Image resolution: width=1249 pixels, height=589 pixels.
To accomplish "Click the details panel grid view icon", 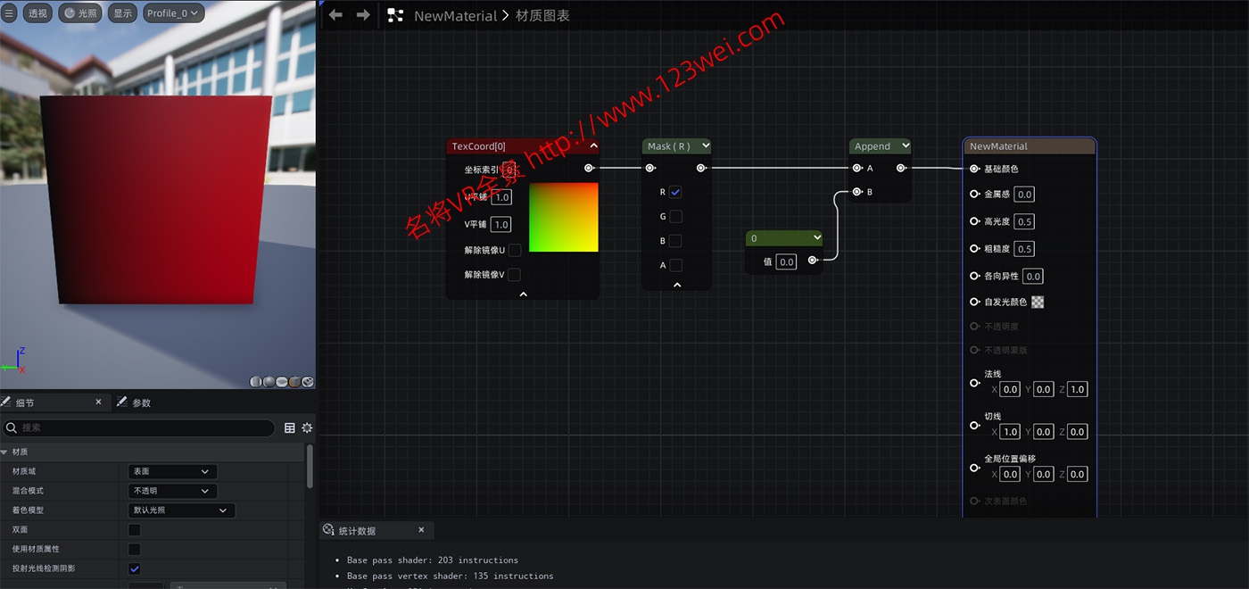I will [x=290, y=427].
